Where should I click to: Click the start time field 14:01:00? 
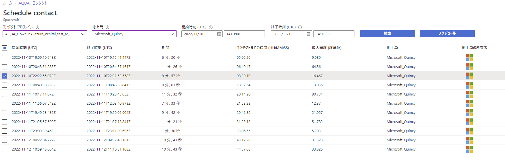pos(244,34)
